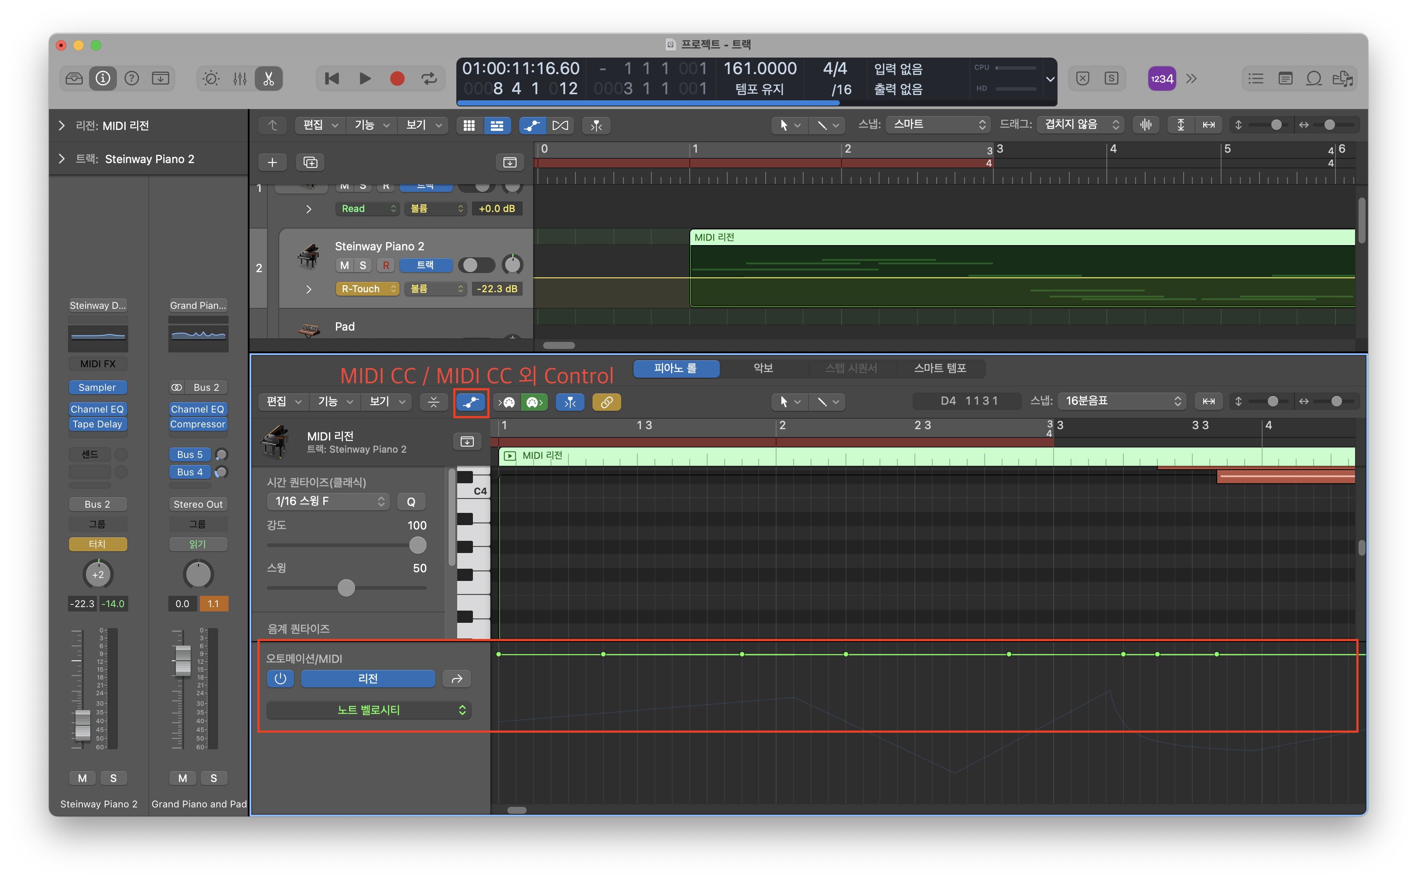Adjust the 강도 slider handle
This screenshot has height=881, width=1417.
coord(418,545)
